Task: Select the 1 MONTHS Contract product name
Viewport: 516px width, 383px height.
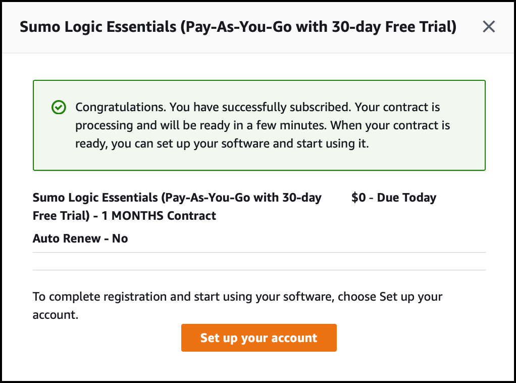Action: [x=177, y=207]
